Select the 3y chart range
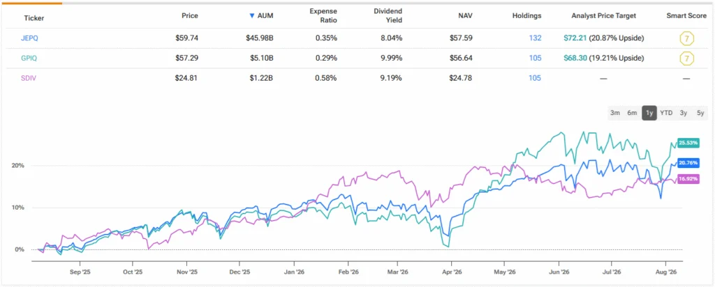715x287 pixels. [683, 113]
